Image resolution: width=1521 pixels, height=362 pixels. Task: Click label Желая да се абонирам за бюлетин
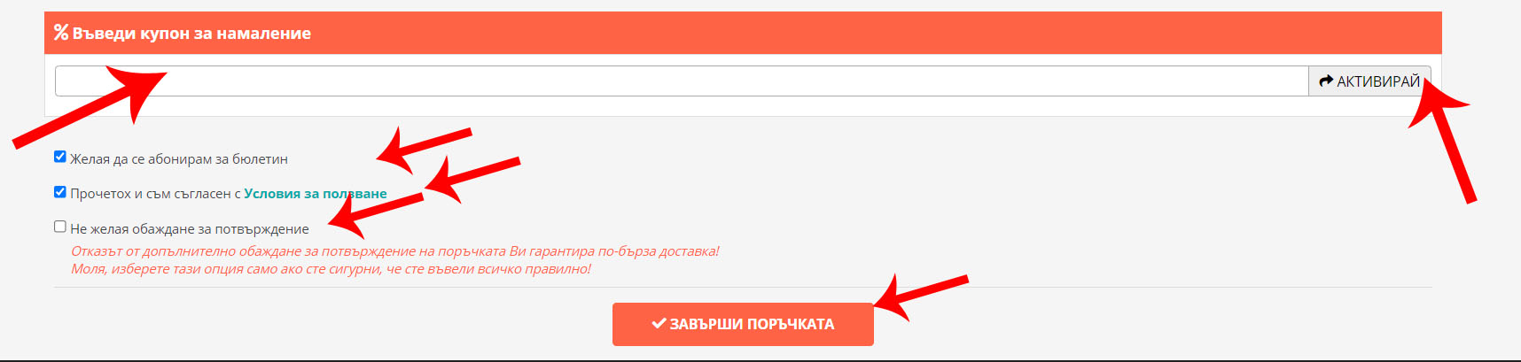coord(179,159)
